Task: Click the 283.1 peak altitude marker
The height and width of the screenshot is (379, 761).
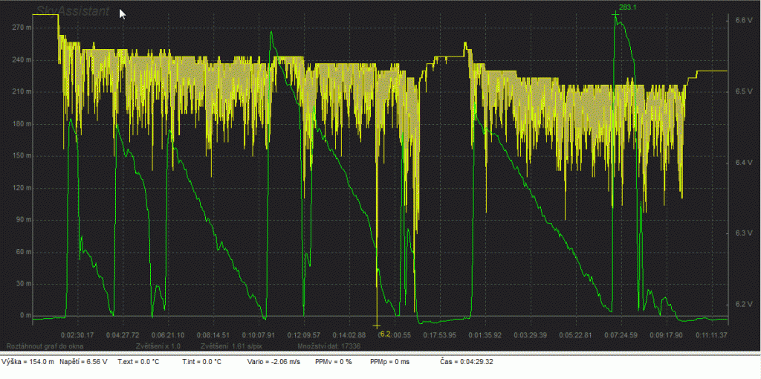Action: (x=629, y=7)
